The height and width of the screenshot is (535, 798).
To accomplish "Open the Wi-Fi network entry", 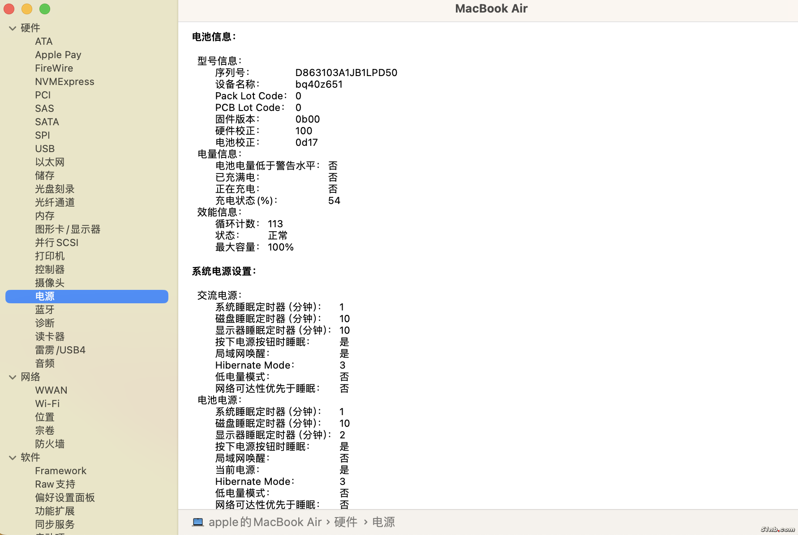I will click(47, 403).
